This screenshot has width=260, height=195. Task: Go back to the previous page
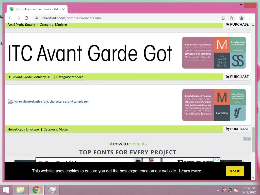click(x=10, y=18)
